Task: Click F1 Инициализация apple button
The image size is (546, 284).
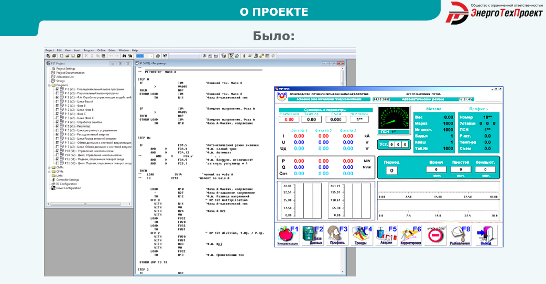Action: (288, 236)
